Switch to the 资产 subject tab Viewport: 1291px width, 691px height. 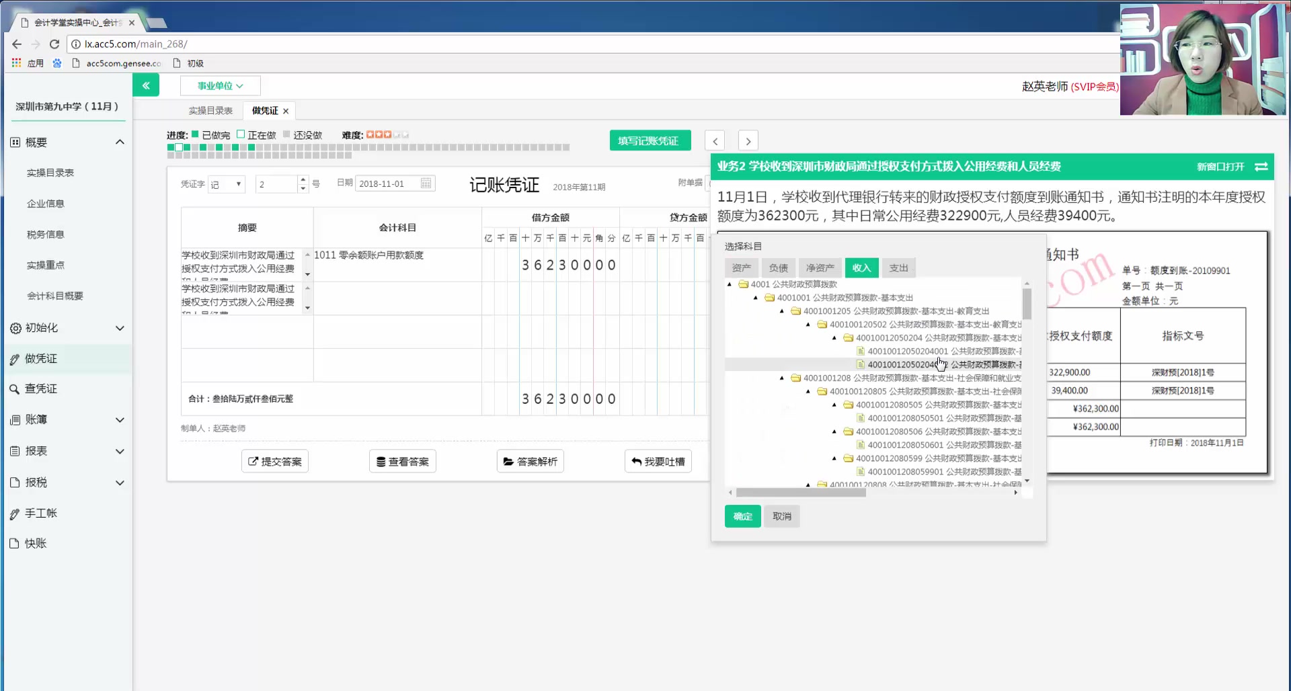742,268
